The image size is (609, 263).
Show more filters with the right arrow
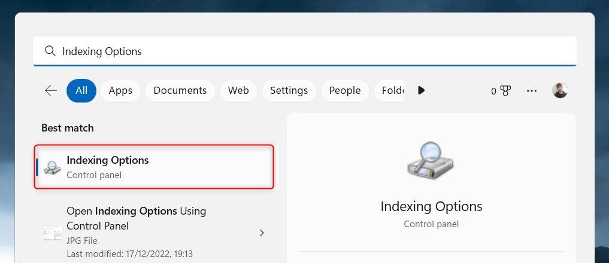pyautogui.click(x=422, y=90)
